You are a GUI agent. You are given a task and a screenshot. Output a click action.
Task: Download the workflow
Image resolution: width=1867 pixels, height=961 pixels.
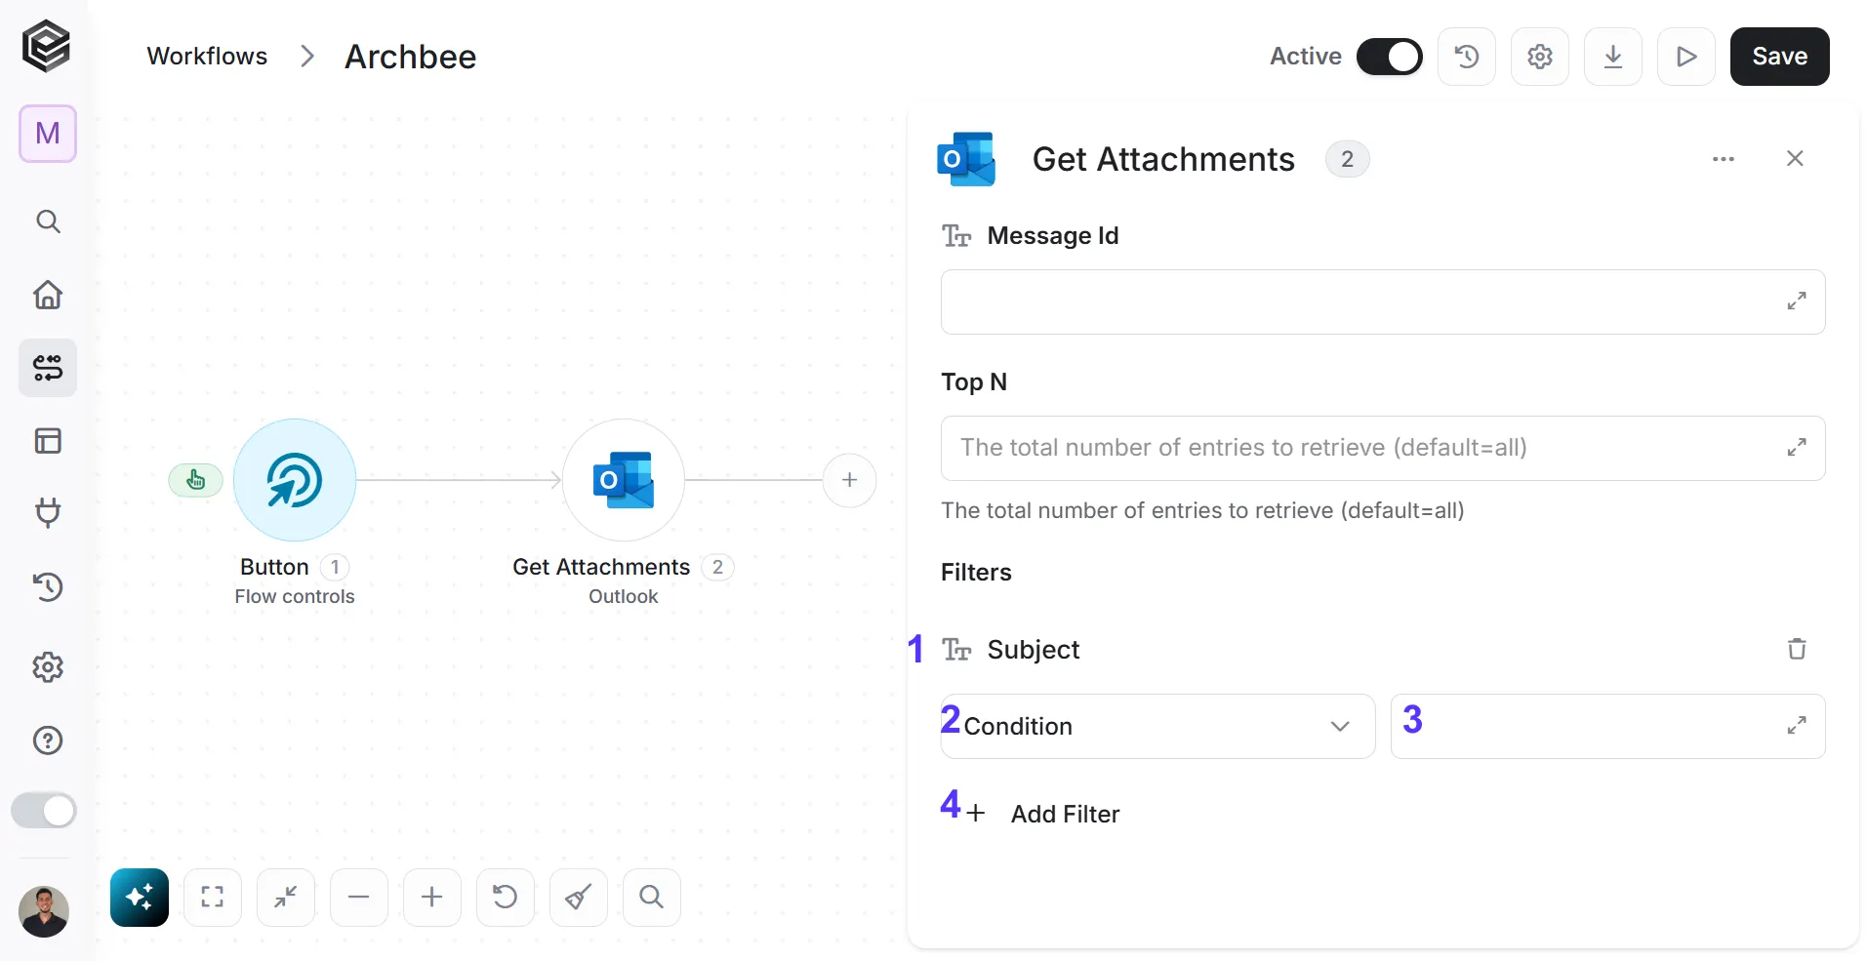1613,57
